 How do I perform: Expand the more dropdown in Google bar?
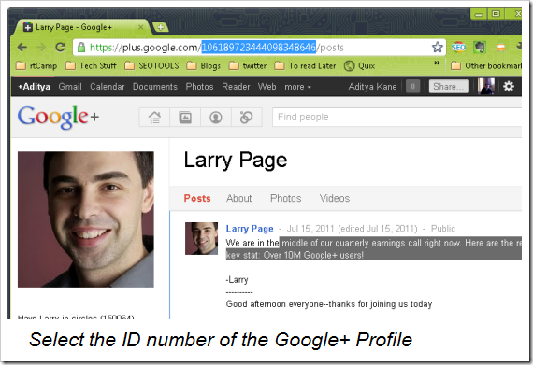[x=297, y=87]
